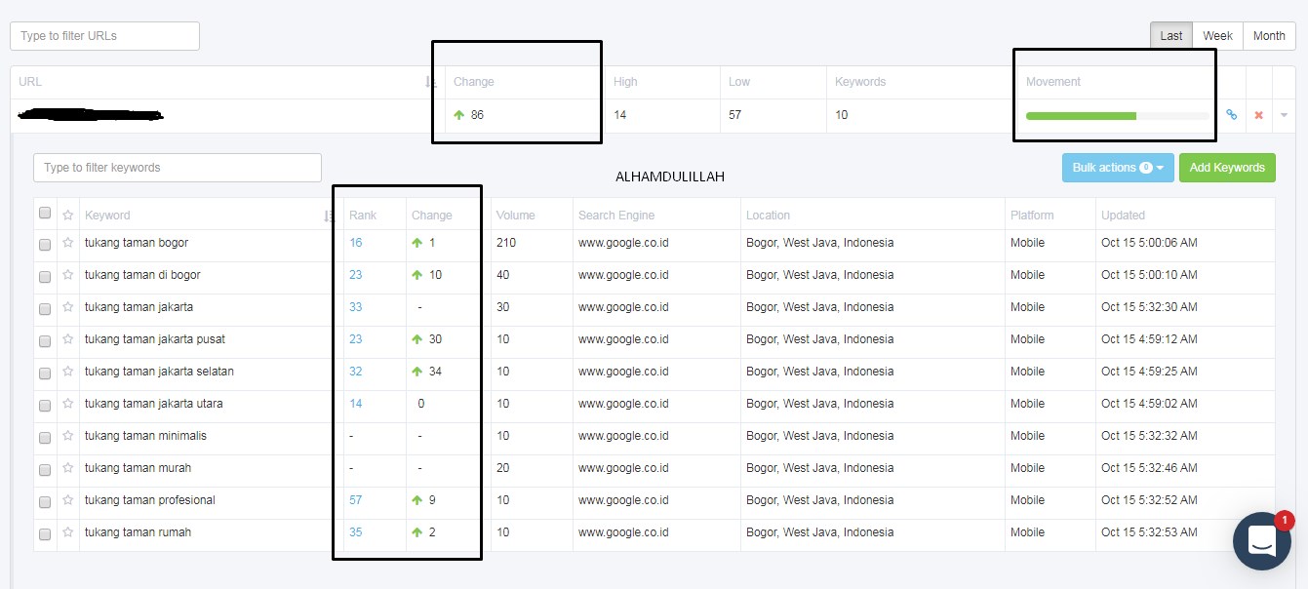
Task: Focus the 'Type to filter keywords' field
Action: pos(178,168)
